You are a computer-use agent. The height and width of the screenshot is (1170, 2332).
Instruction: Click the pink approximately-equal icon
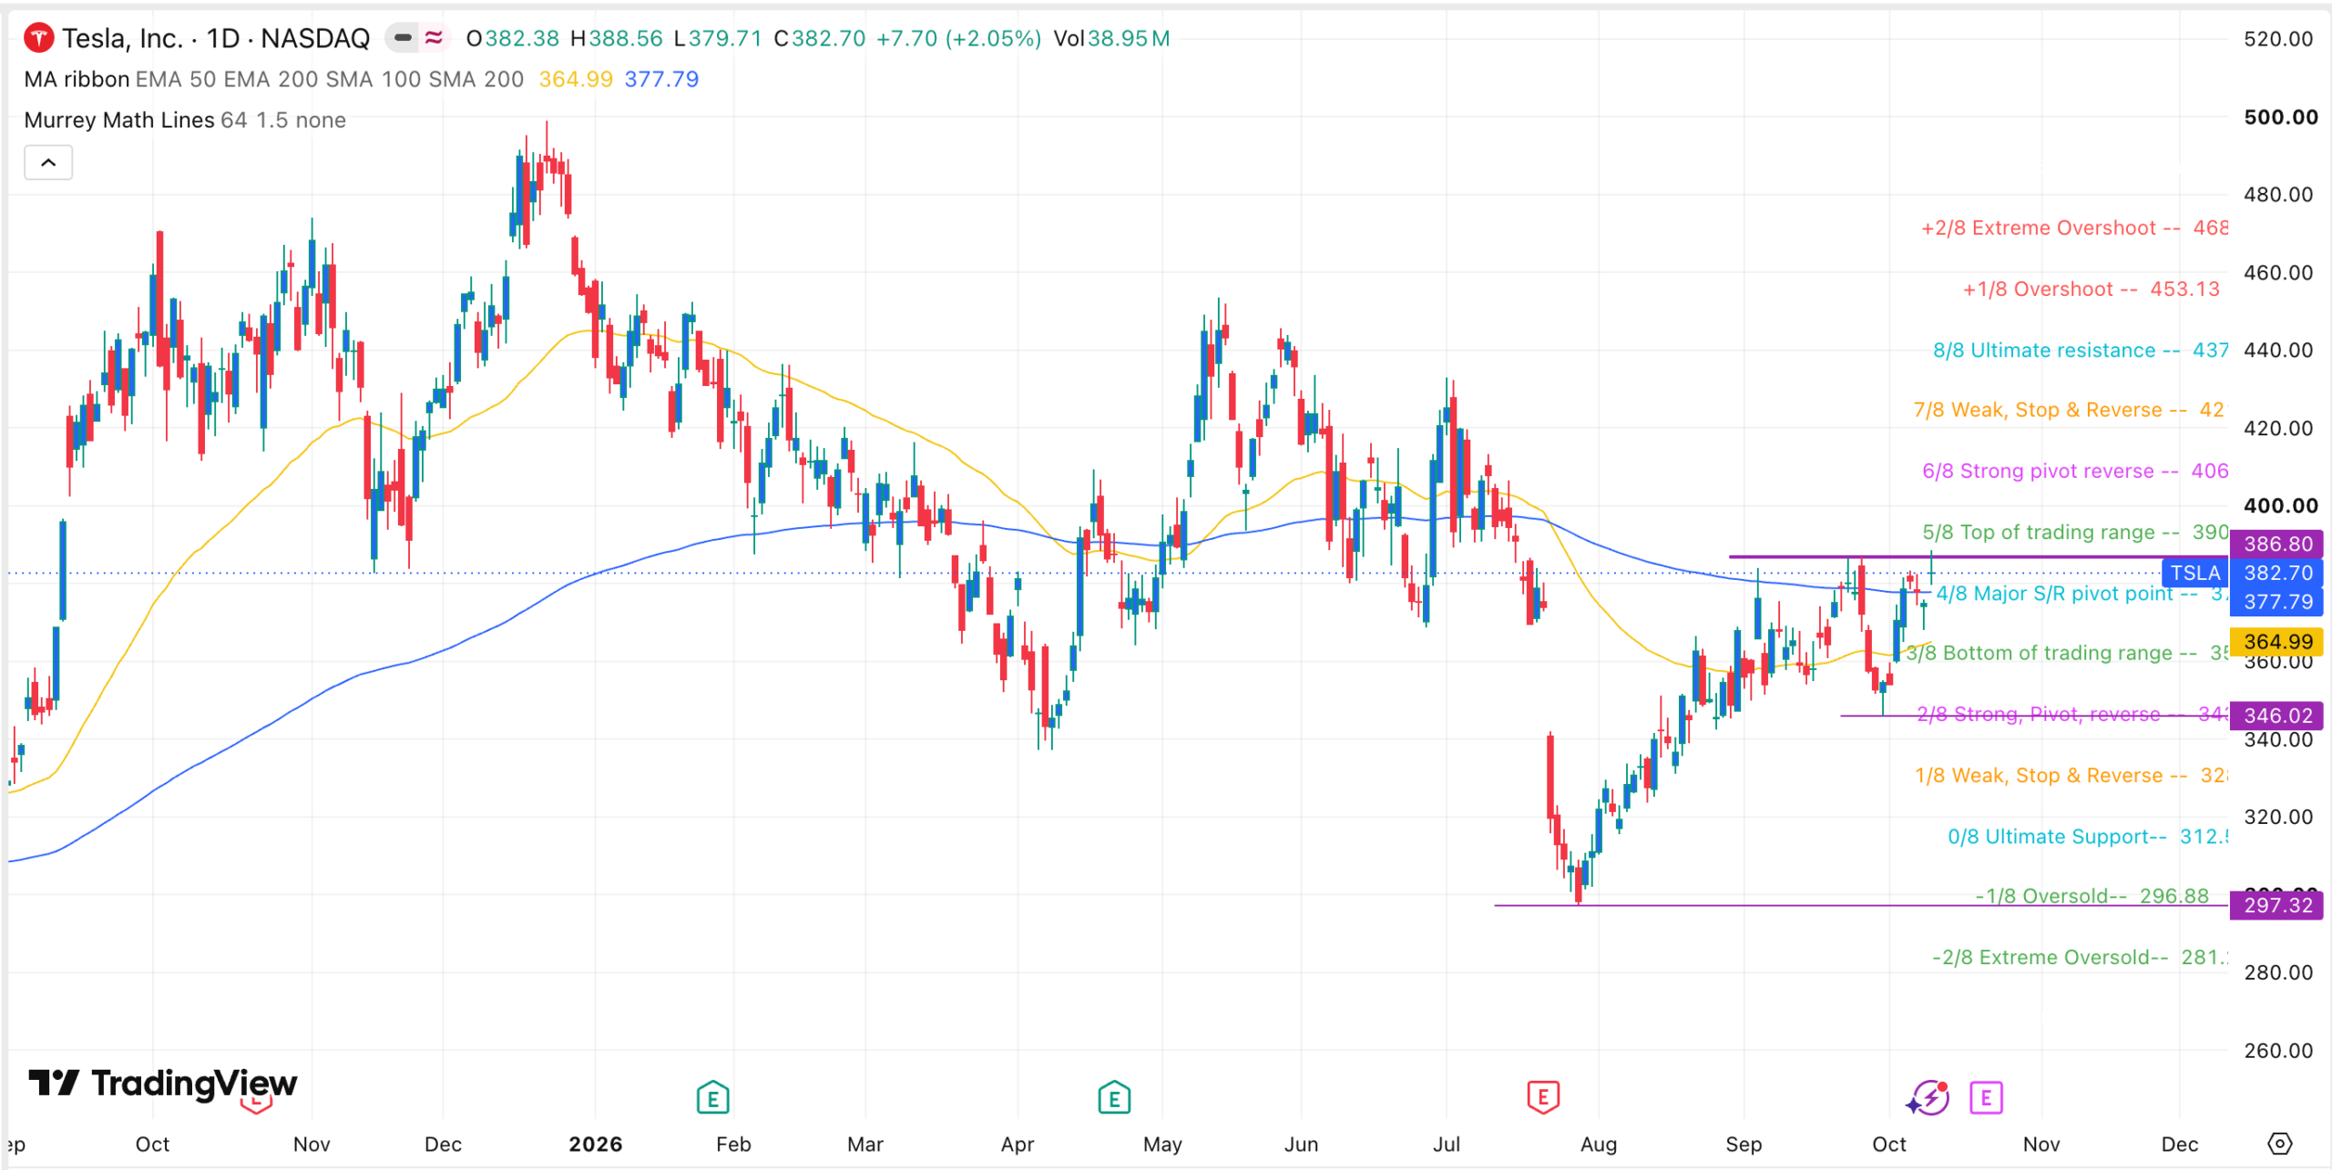coord(434,38)
